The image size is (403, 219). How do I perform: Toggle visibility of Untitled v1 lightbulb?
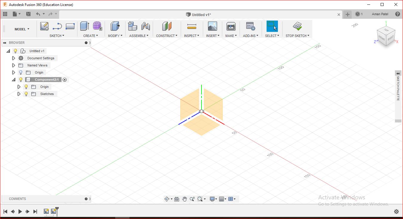pos(16,51)
